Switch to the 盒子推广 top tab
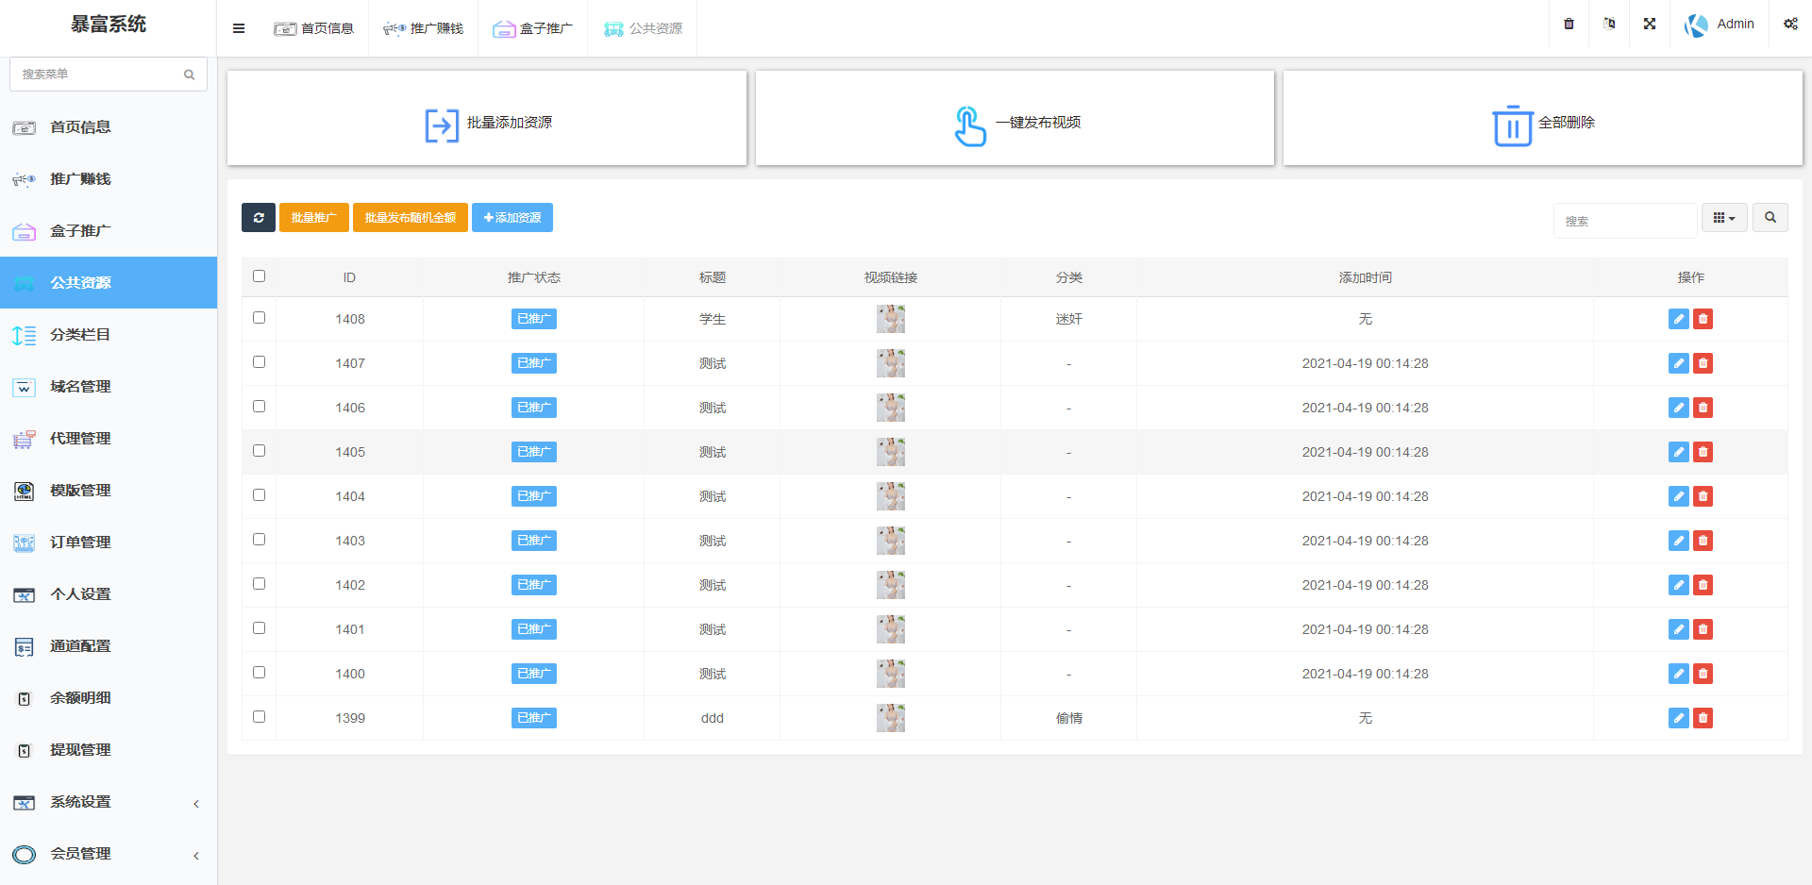 [x=533, y=28]
